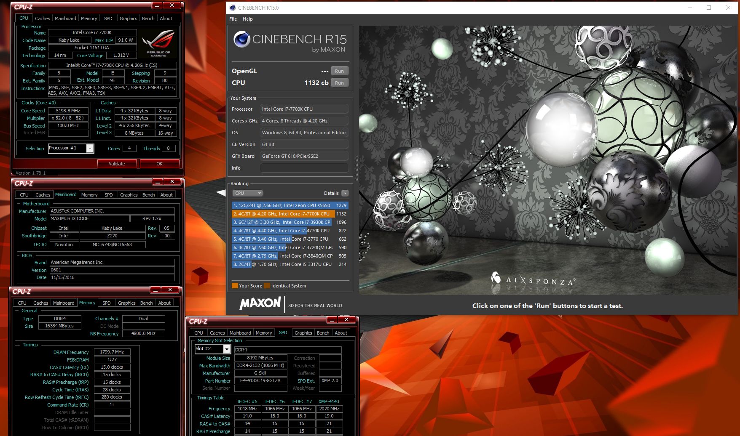This screenshot has width=740, height=436.
Task: Click OK in the CPU-Z CPU window
Action: [159, 164]
